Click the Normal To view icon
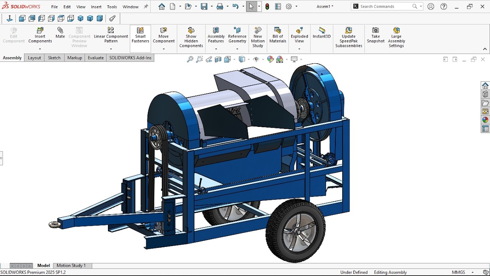The image size is (490, 276). click(x=10, y=18)
